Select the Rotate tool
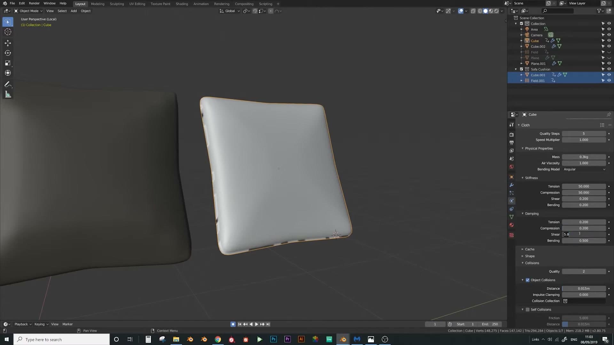 click(8, 53)
